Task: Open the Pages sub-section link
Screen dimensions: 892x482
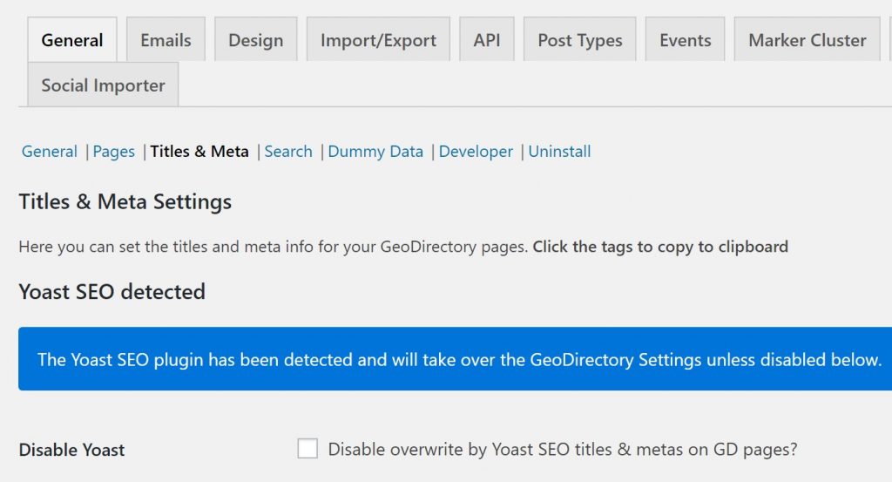Action: tap(114, 152)
